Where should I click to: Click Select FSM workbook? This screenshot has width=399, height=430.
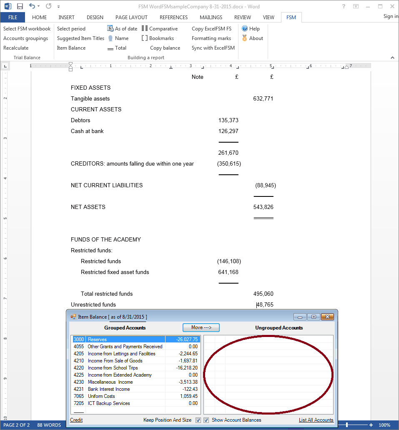coord(27,28)
